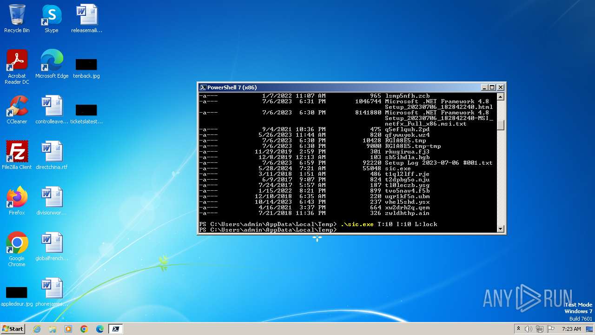Viewport: 595px width, 335px height.
Task: Open the Recycle Bin desktop icon
Action: pos(17,19)
